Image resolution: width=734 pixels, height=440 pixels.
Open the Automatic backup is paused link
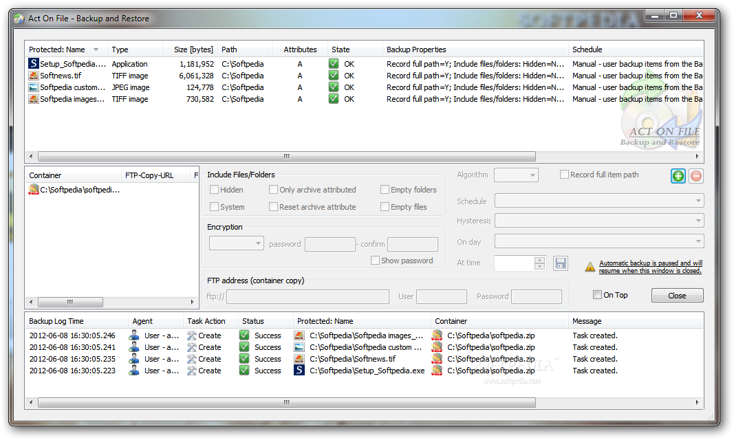point(650,267)
